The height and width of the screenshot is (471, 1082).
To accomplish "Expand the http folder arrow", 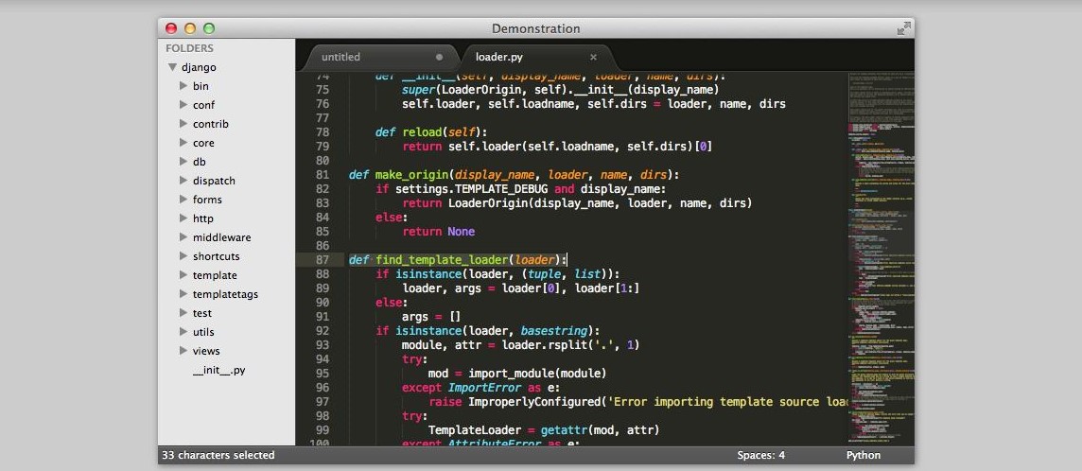I will [x=183, y=218].
